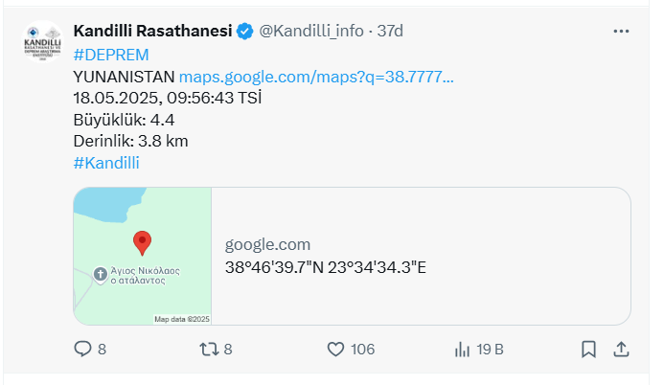Open the @Kandilli_info handle

click(311, 31)
